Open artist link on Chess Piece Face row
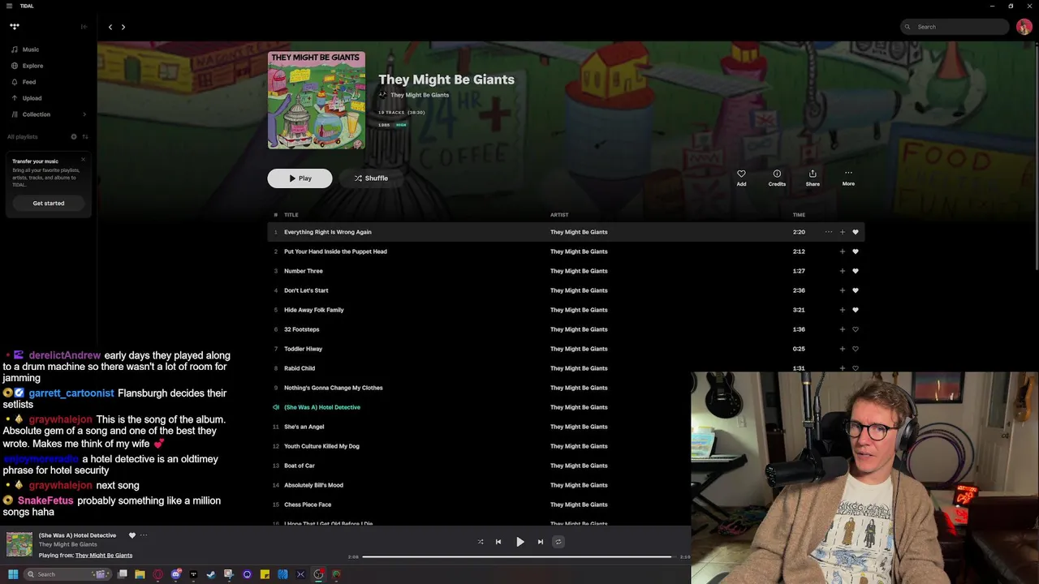Viewport: 1039px width, 584px height. click(579, 505)
